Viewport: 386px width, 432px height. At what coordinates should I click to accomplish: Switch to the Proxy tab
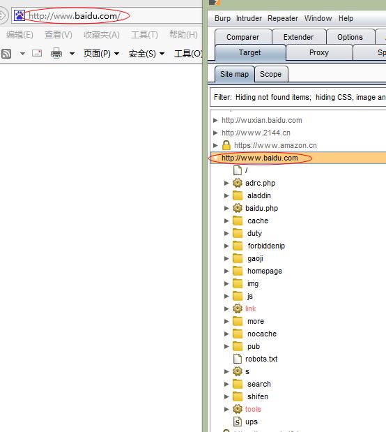(x=319, y=52)
